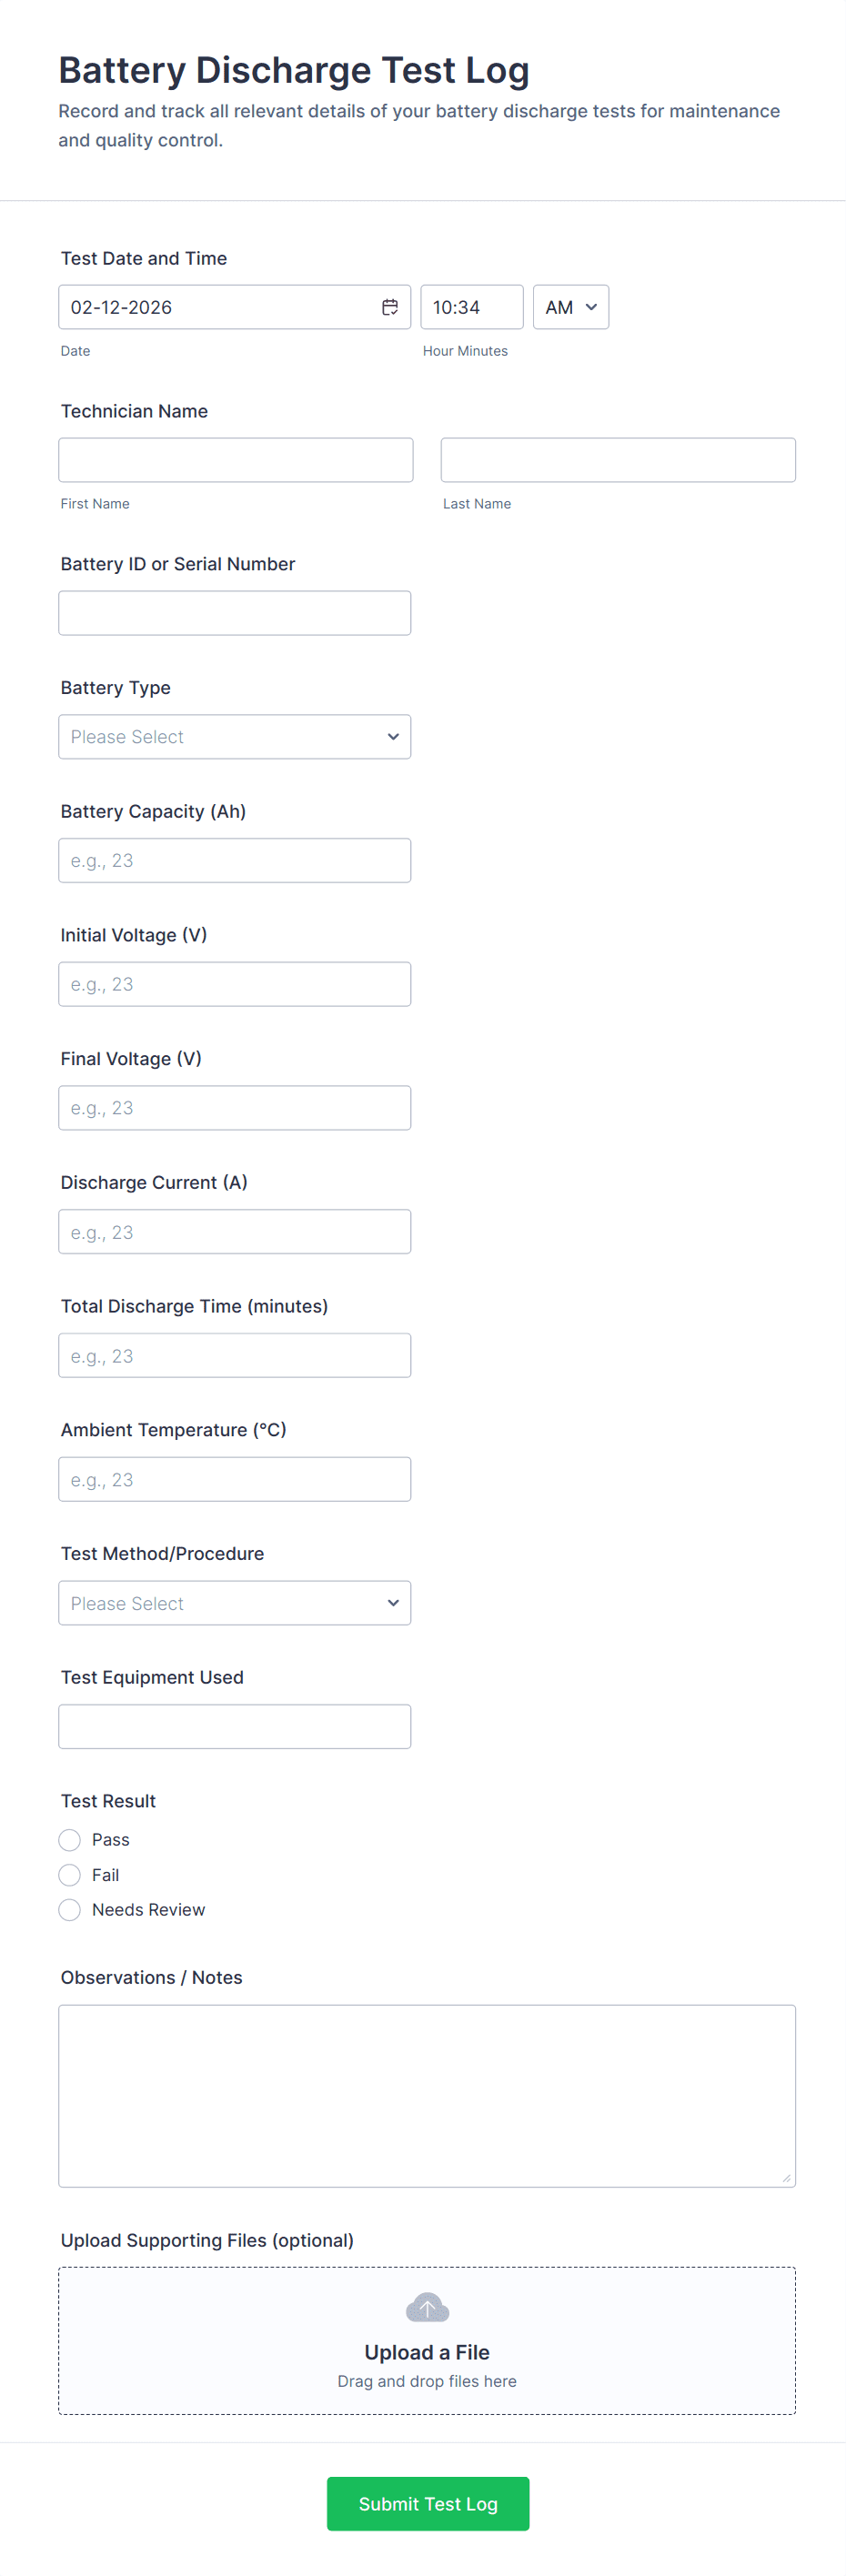
Task: Expand the Battery Type dropdown
Action: 234,737
